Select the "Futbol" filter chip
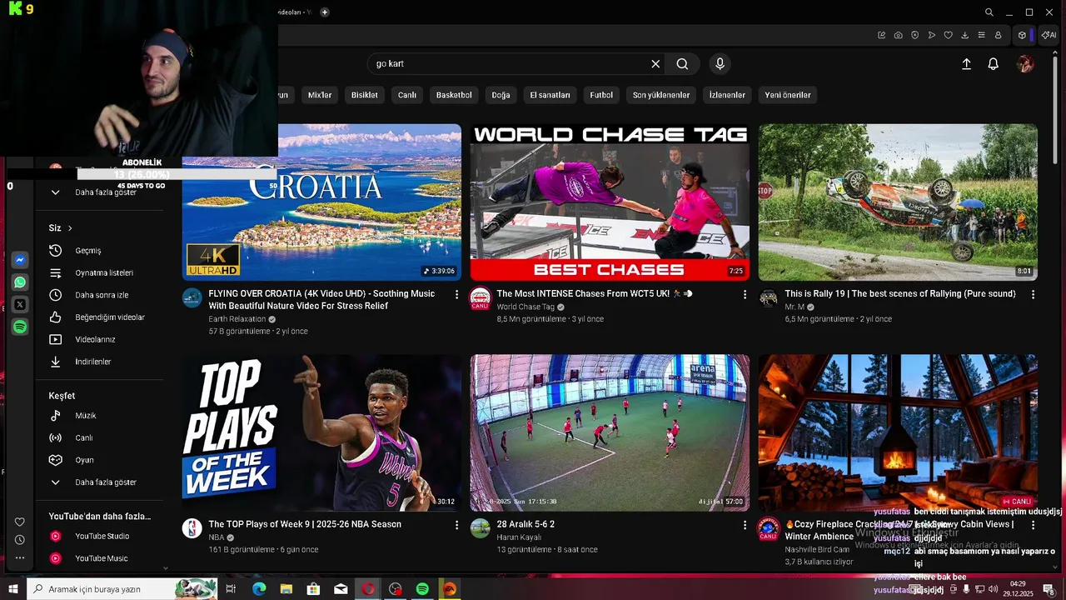Screen dimensions: 1066x600 coord(601,95)
